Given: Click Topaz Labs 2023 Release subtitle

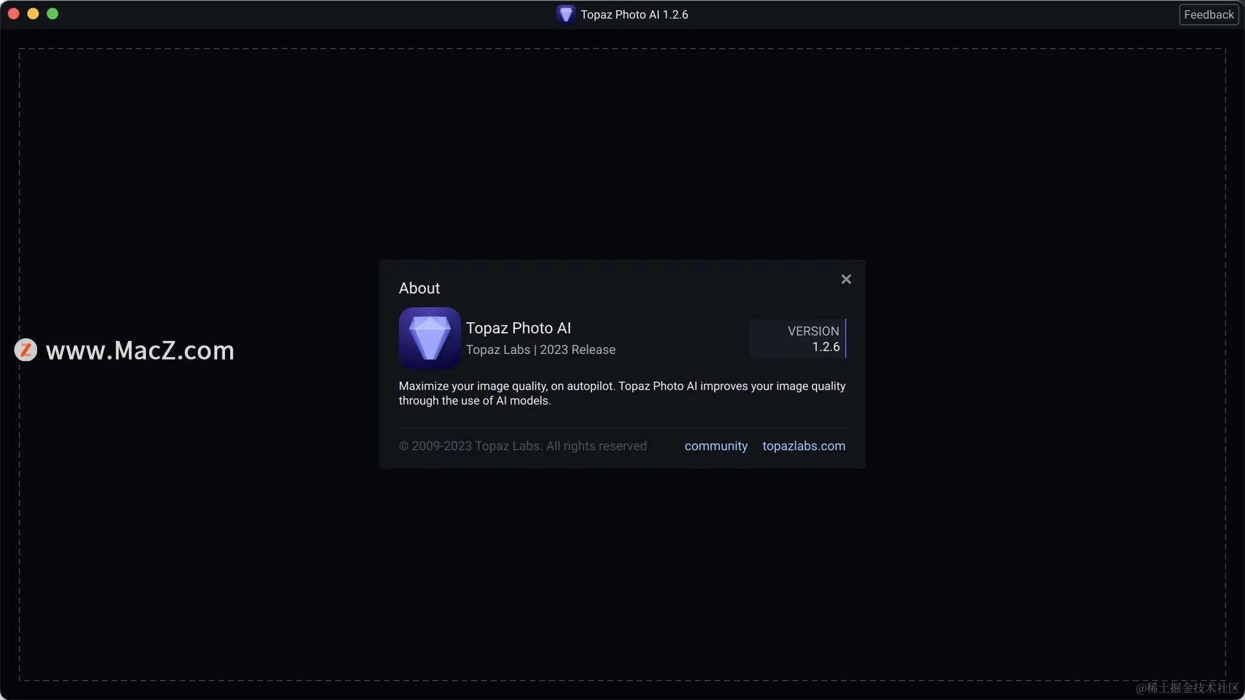Looking at the screenshot, I should tap(540, 350).
